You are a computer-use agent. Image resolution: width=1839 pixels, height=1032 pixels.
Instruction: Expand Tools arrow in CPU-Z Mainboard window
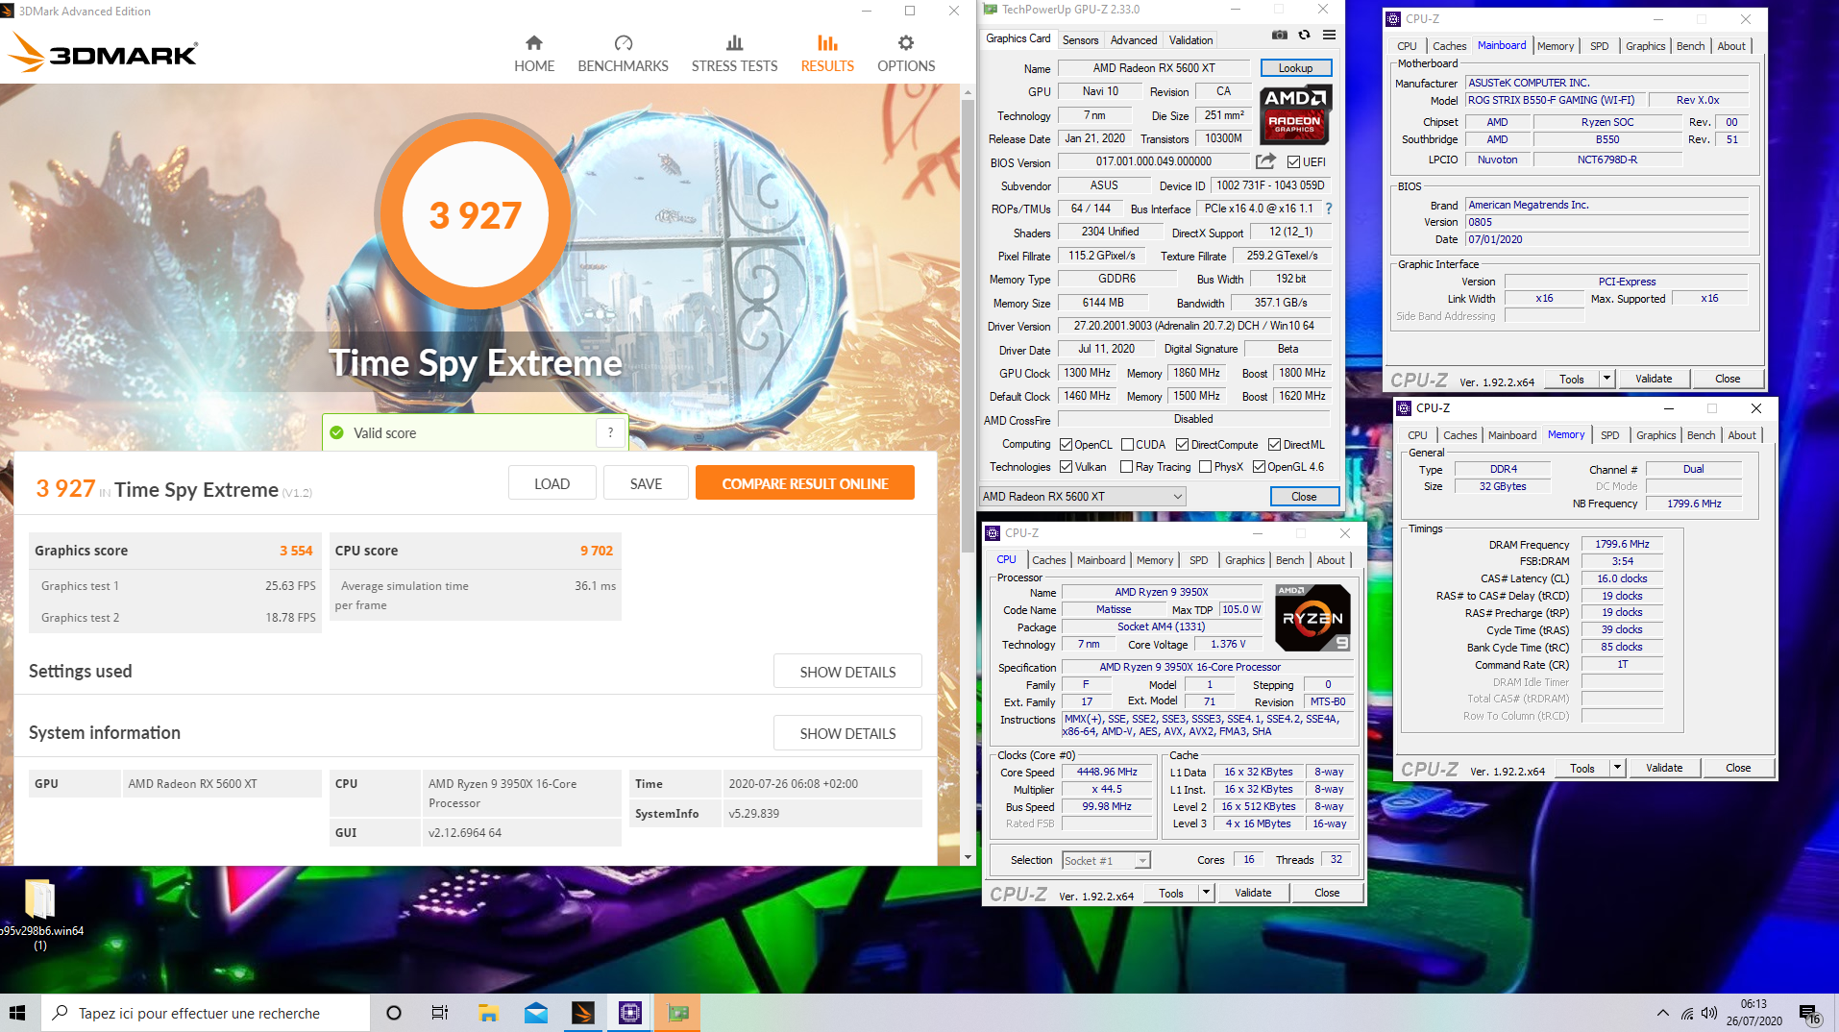pyautogui.click(x=1606, y=379)
